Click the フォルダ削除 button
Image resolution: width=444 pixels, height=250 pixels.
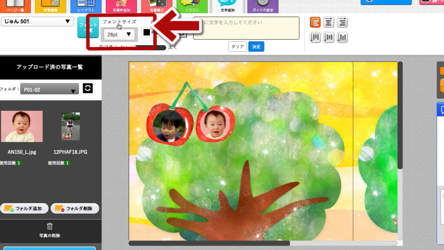click(75, 208)
